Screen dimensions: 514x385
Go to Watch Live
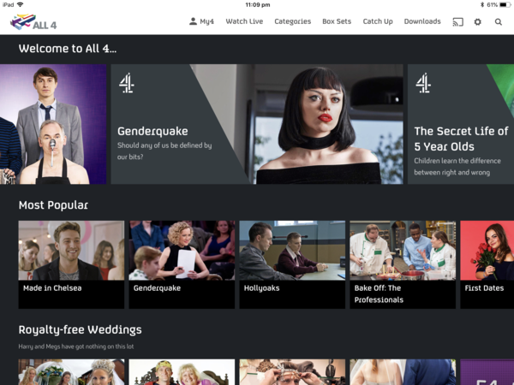(x=244, y=21)
